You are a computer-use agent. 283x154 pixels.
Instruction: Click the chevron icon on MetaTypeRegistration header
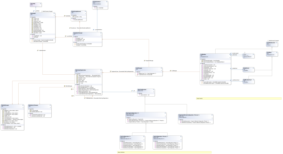102,71
